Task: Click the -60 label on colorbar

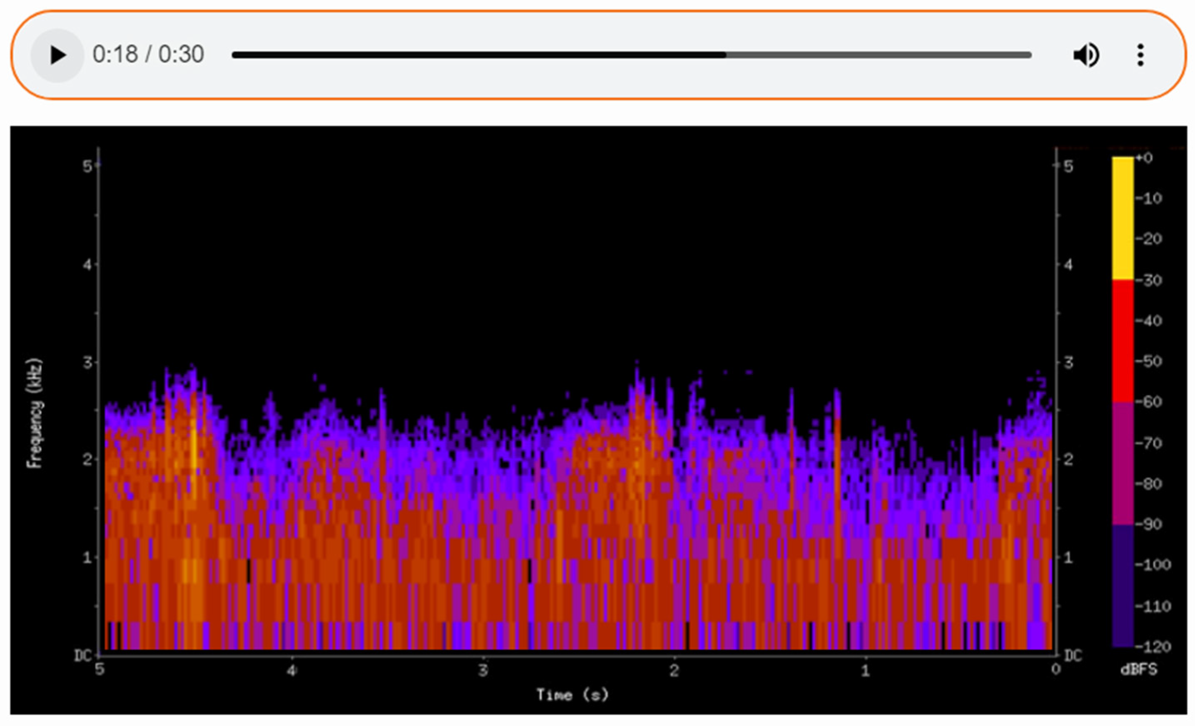Action: click(1150, 402)
